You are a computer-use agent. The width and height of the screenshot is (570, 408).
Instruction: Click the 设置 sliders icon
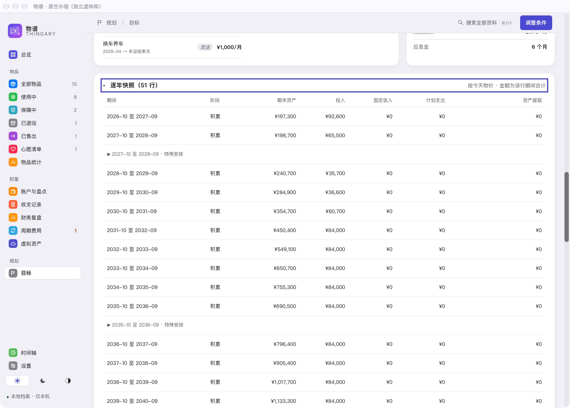pos(13,366)
